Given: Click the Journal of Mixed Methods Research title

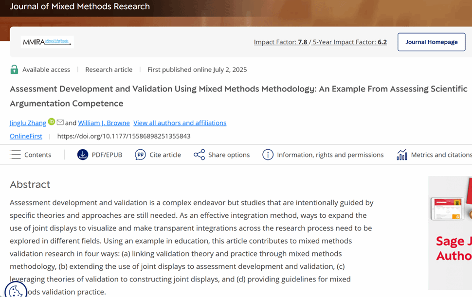Looking at the screenshot, I should point(80,7).
